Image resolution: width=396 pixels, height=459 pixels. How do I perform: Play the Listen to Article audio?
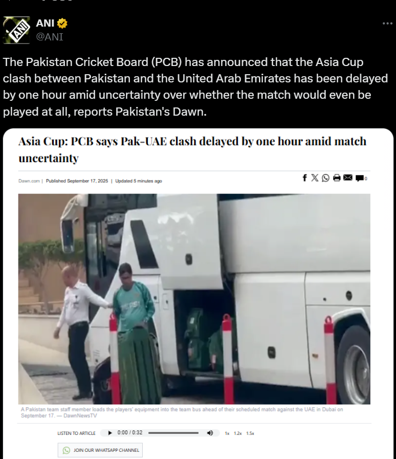110,433
